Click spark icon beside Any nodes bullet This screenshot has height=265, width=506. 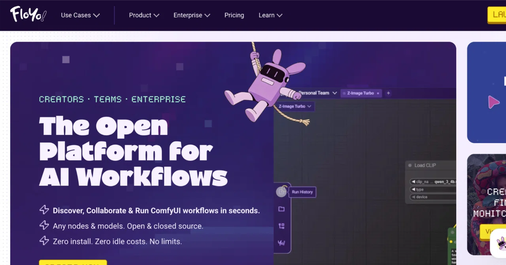point(44,225)
